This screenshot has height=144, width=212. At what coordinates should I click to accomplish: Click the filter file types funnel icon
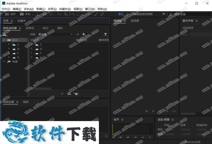(105, 35)
